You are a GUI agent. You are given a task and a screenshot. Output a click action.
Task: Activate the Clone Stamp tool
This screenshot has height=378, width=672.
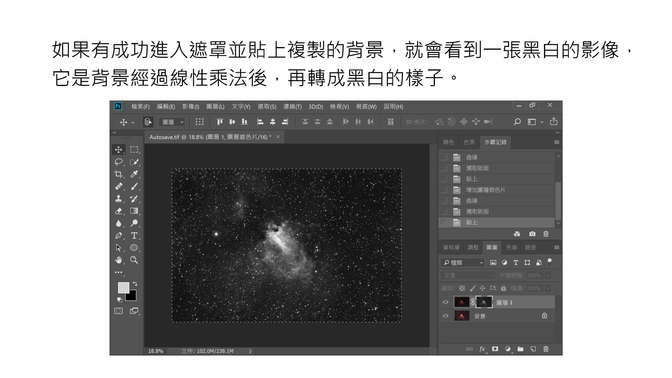(119, 199)
